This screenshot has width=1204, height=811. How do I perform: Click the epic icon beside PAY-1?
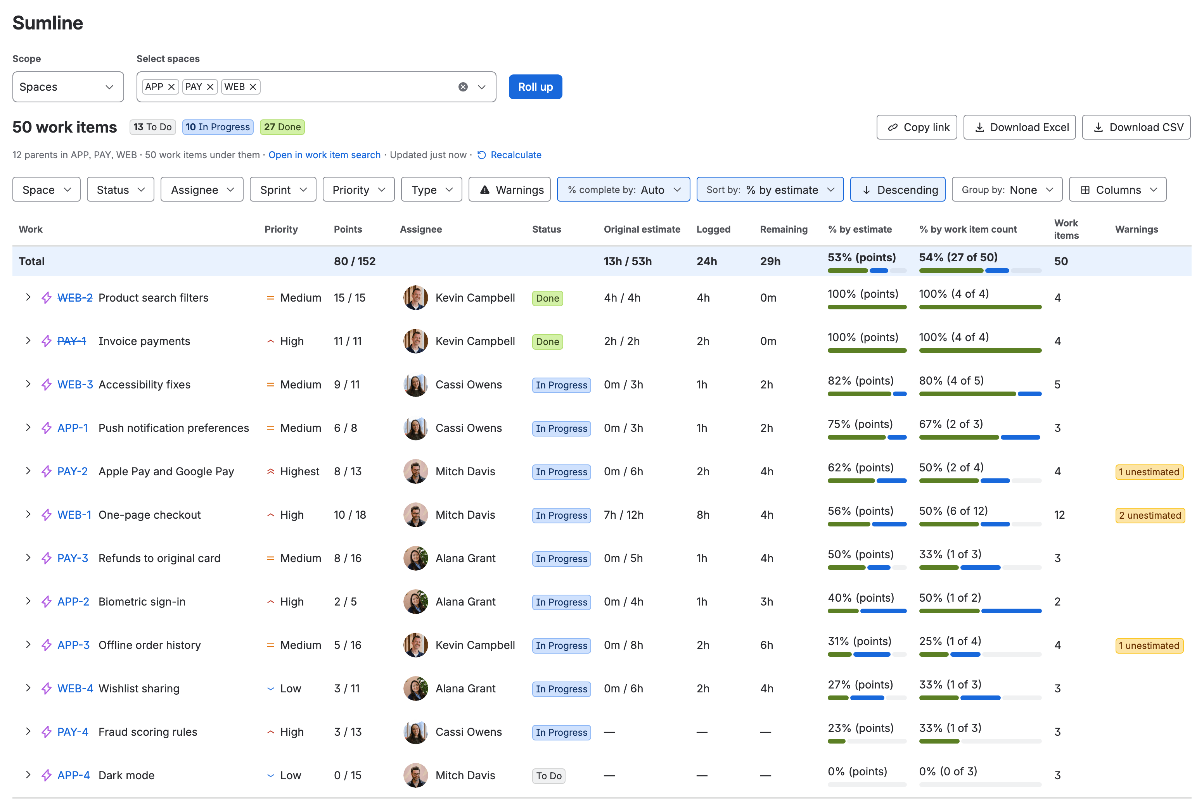(x=47, y=342)
